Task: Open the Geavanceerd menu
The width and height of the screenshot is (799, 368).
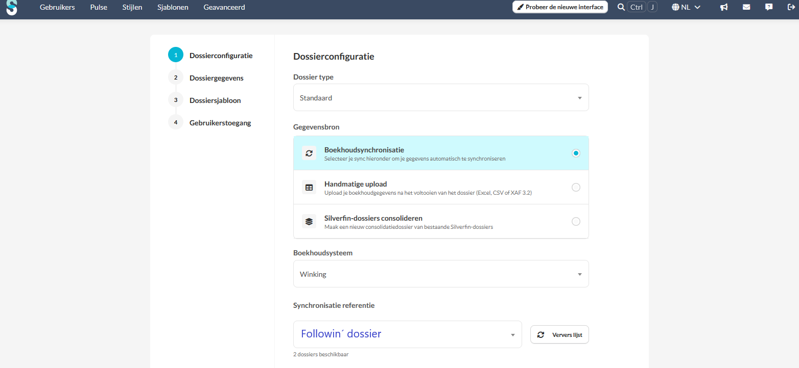Action: pyautogui.click(x=224, y=7)
